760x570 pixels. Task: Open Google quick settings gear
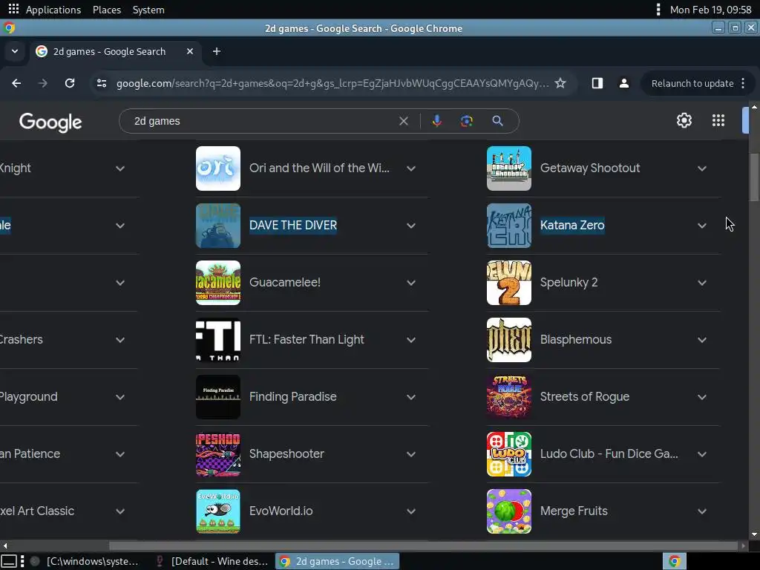684,120
